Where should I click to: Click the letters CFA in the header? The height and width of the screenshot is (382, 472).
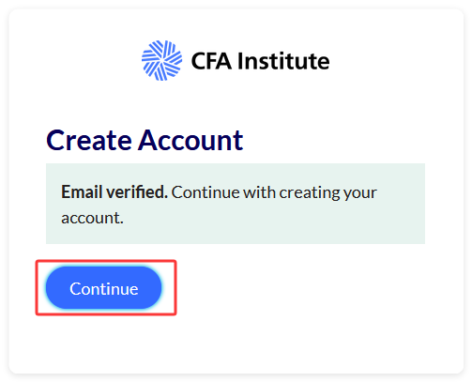[211, 61]
